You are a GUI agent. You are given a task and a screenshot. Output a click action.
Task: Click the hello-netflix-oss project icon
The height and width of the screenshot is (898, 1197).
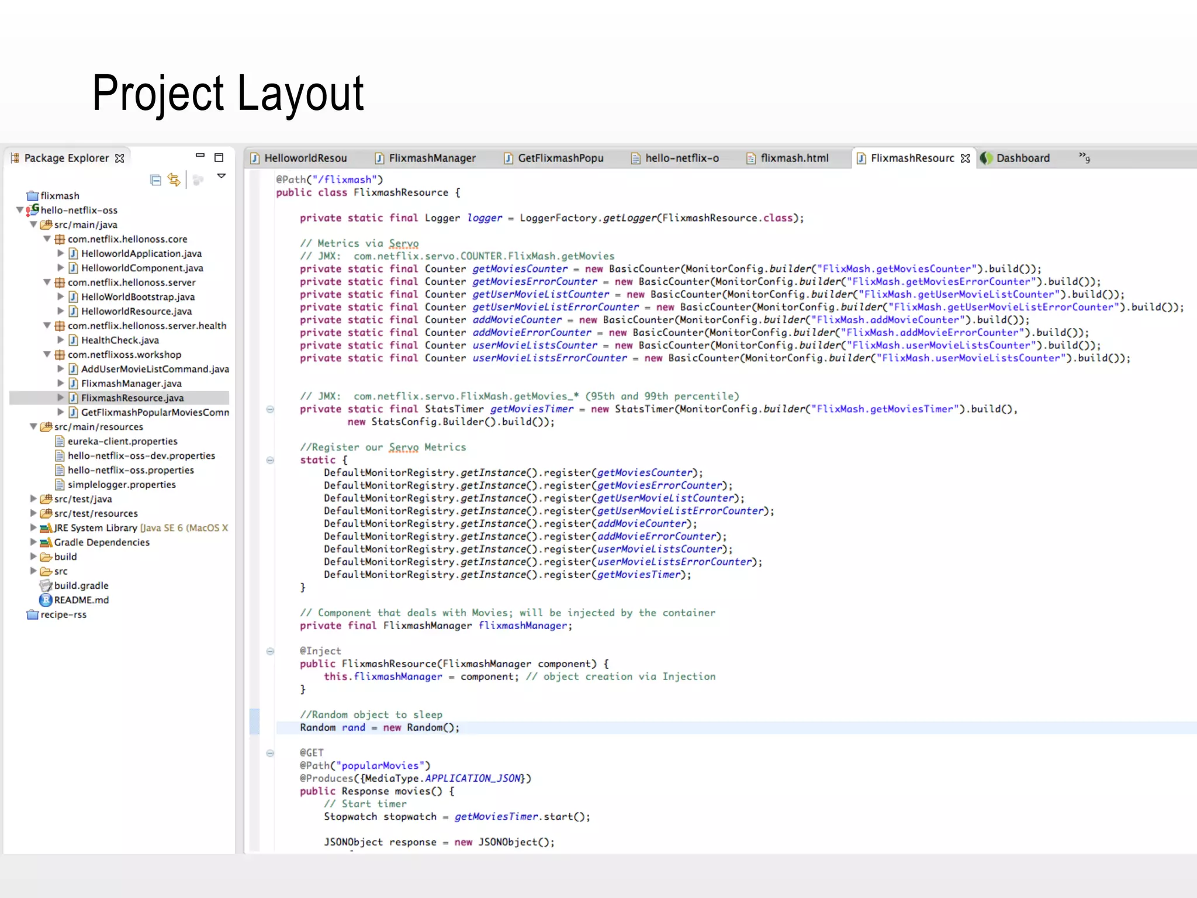click(x=33, y=209)
